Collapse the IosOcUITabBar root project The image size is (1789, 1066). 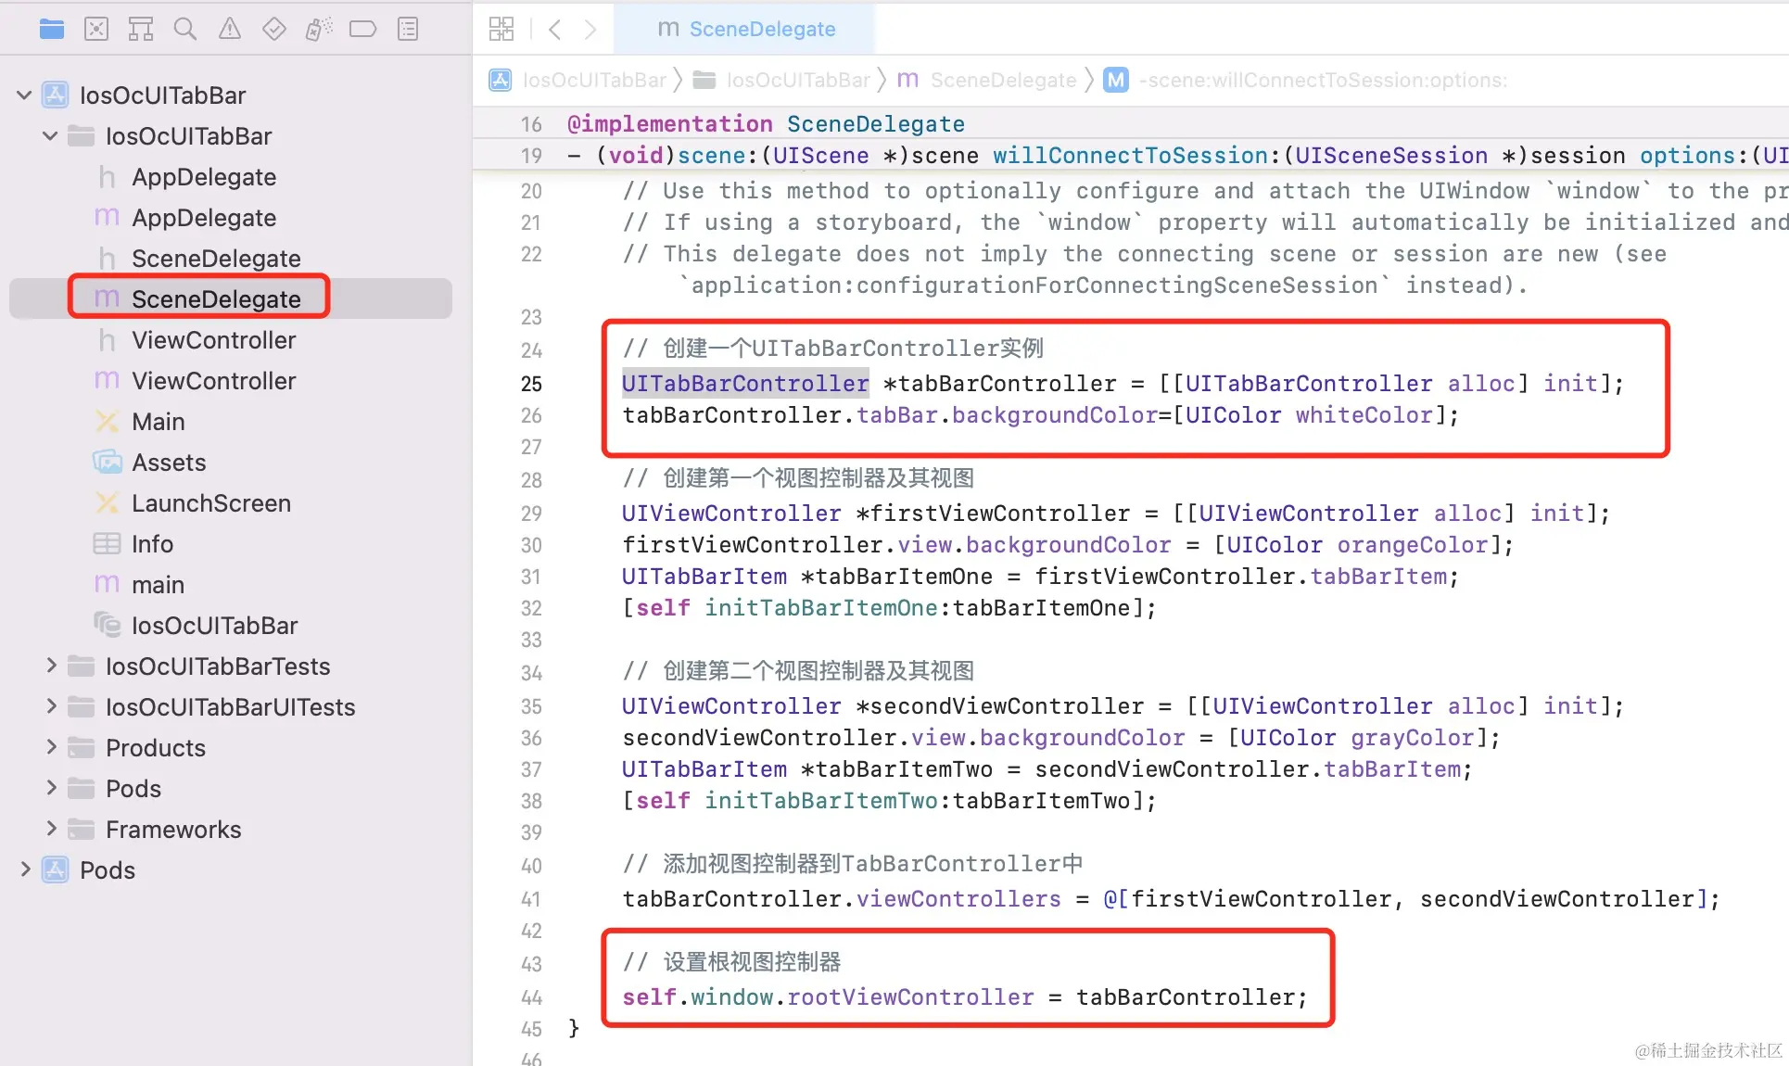click(x=25, y=95)
